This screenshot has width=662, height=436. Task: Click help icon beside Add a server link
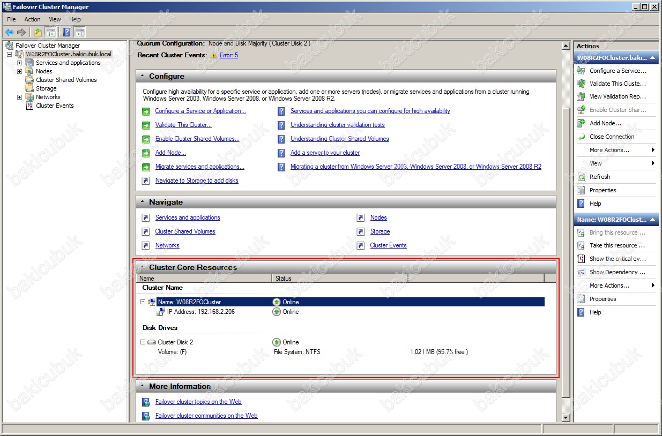[x=281, y=153]
